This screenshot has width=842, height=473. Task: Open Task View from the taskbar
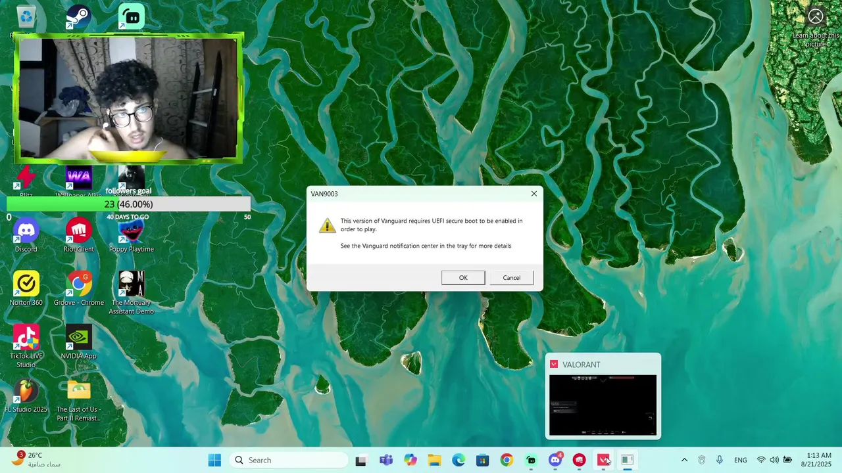pos(360,460)
